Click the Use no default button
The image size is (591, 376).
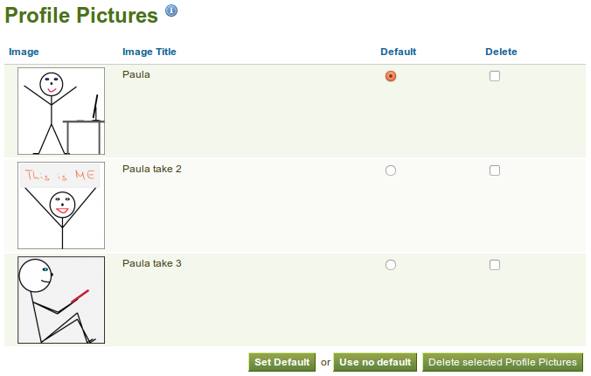click(375, 362)
